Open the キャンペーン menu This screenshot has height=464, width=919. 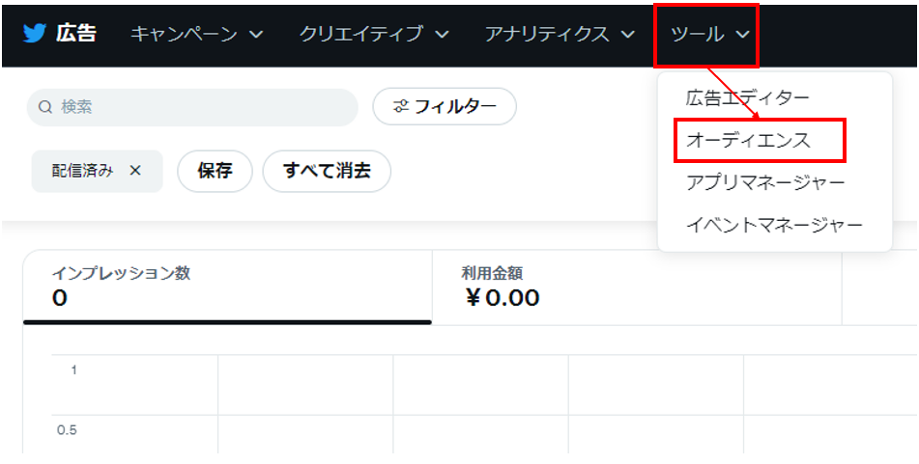coord(184,34)
